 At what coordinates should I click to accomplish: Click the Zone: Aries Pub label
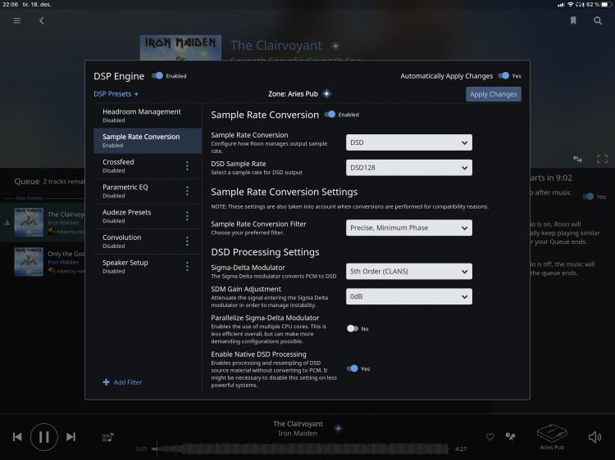[x=293, y=94]
